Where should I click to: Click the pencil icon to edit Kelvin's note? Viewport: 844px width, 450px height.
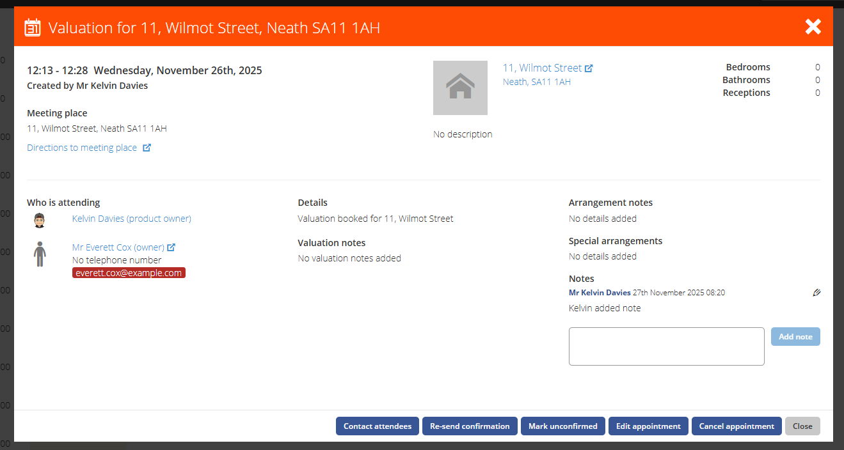pos(816,292)
